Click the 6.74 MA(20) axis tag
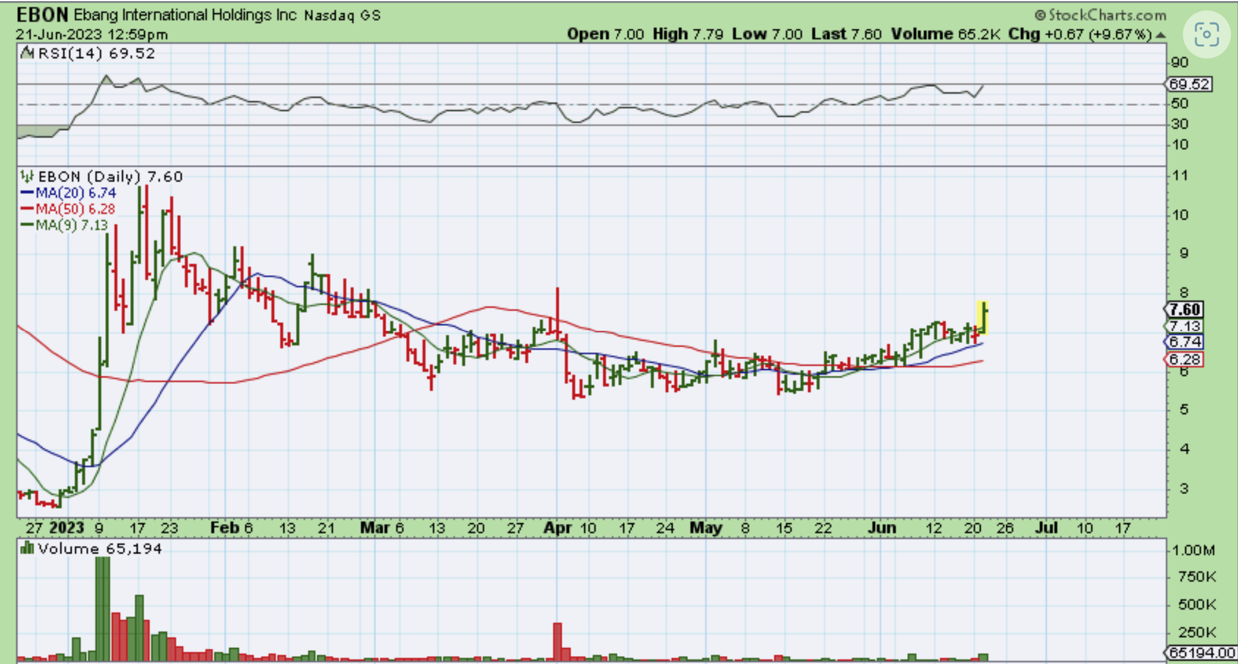 pos(1185,342)
